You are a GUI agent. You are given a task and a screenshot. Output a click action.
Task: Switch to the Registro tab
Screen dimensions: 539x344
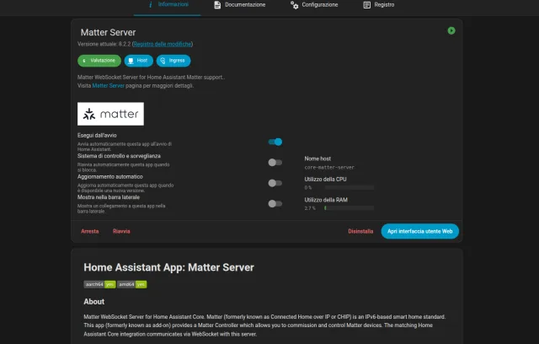coord(379,5)
